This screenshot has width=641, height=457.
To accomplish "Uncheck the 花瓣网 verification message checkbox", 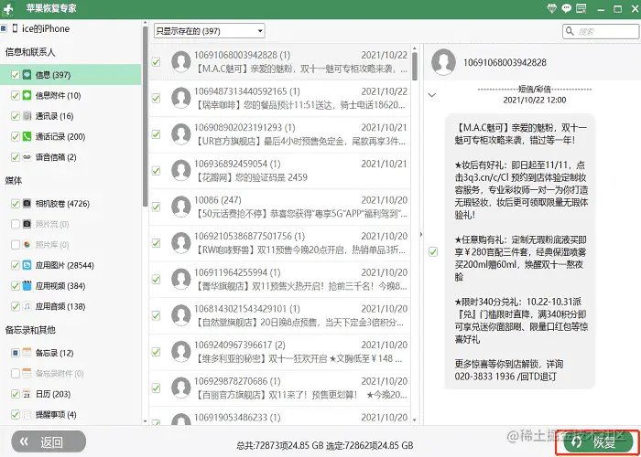I will click(156, 171).
